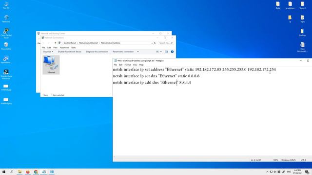
Task: Open Notepad's Help menu
Action: (x=141, y=65)
